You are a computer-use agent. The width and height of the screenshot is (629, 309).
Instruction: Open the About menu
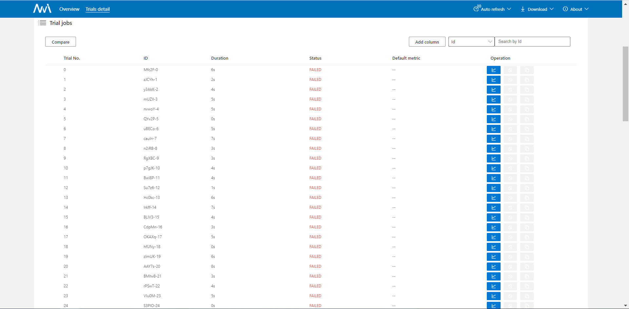576,9
